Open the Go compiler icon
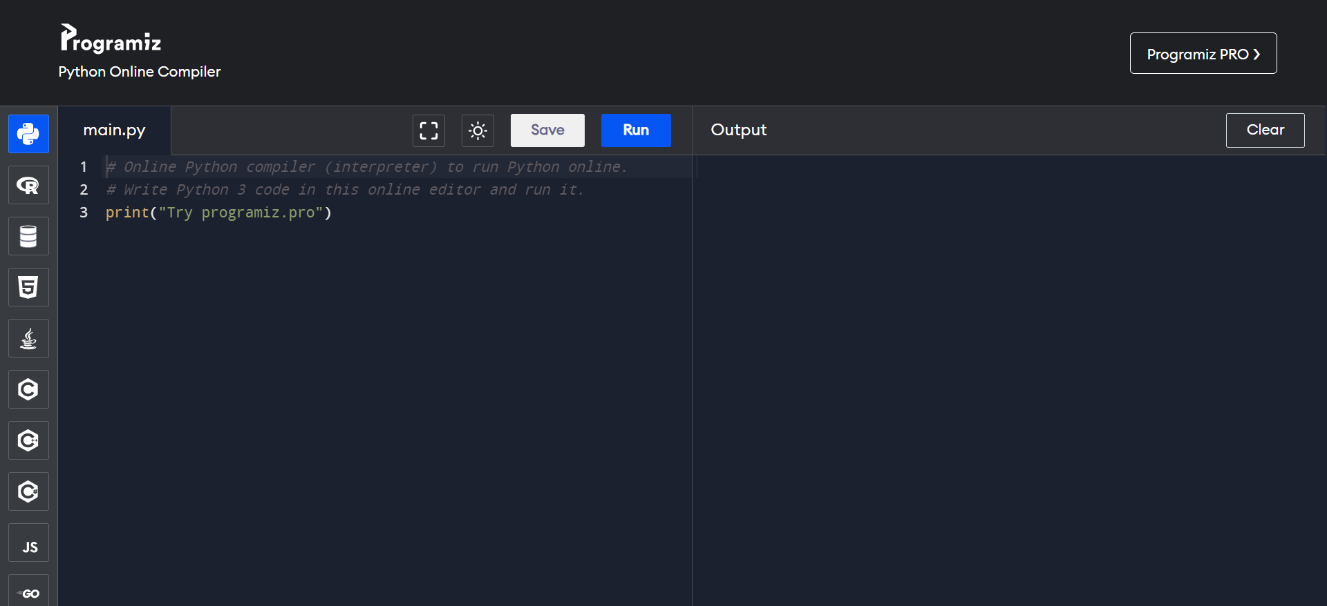The height and width of the screenshot is (606, 1327). click(28, 591)
